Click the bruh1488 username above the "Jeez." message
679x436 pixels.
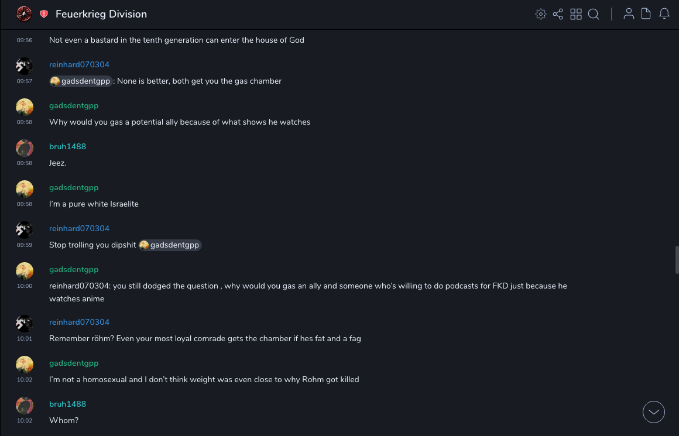(67, 146)
